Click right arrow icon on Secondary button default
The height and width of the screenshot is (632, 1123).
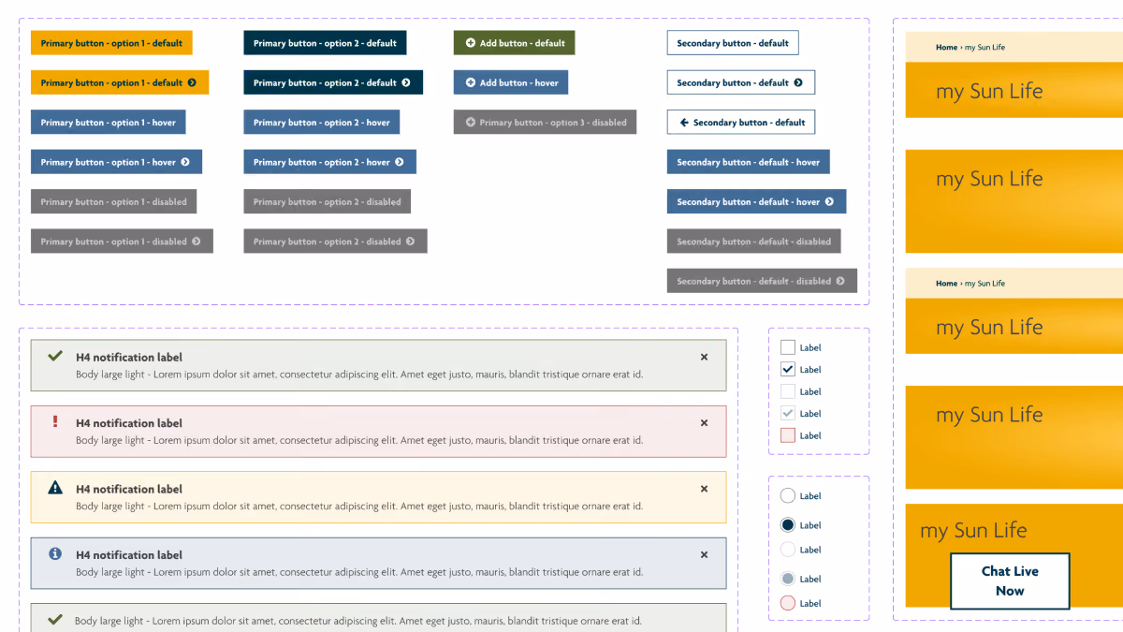(798, 82)
